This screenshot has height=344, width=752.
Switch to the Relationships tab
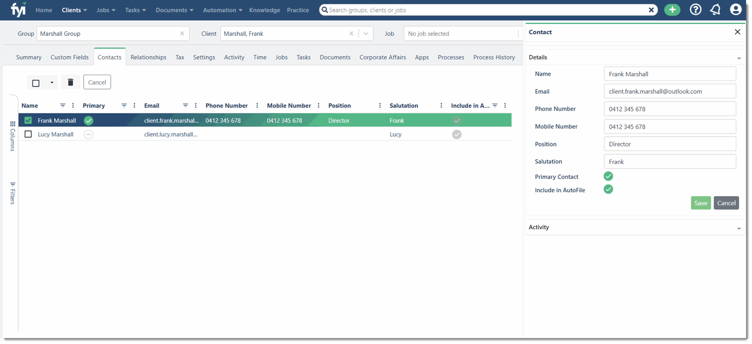click(149, 57)
